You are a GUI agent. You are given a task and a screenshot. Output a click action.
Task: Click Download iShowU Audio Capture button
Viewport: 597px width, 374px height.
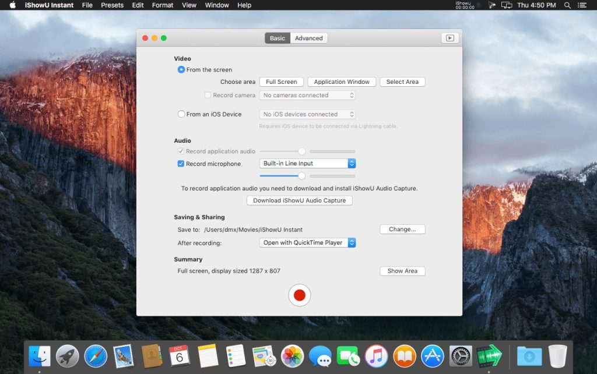click(299, 200)
